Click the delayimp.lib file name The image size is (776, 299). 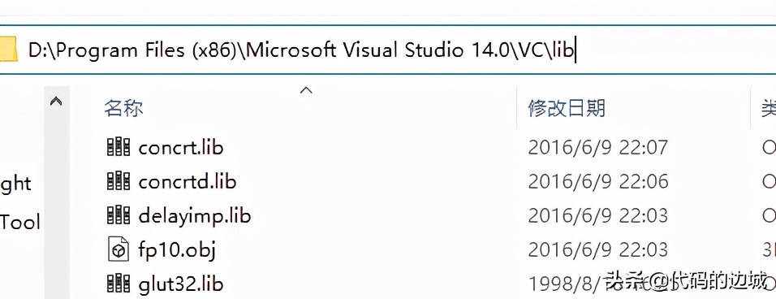[x=195, y=216]
